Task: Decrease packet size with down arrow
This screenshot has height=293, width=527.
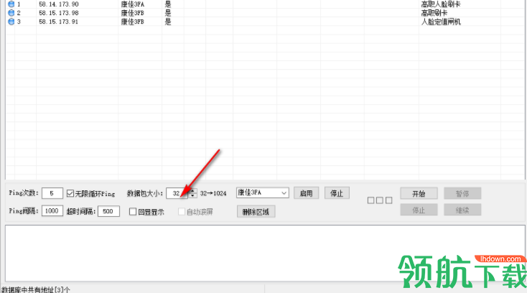Action: point(192,195)
